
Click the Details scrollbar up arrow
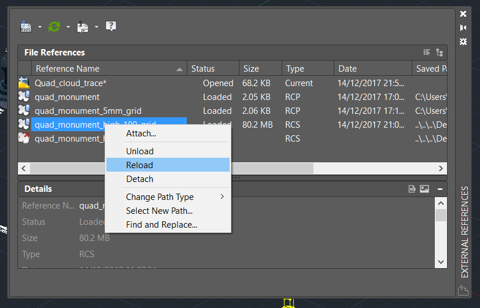click(x=441, y=203)
